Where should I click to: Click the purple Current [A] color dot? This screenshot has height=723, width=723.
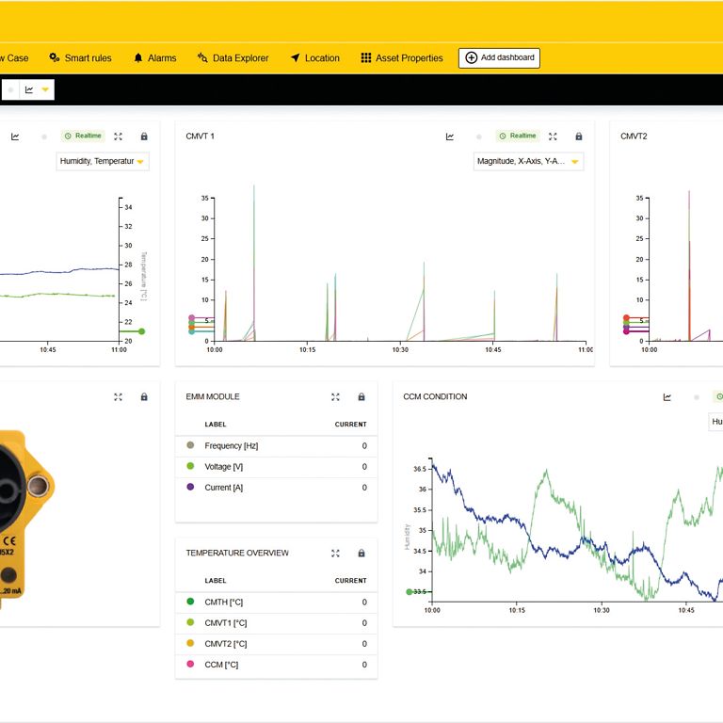190,488
